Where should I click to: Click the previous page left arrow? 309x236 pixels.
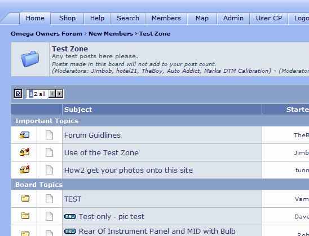click(52, 94)
